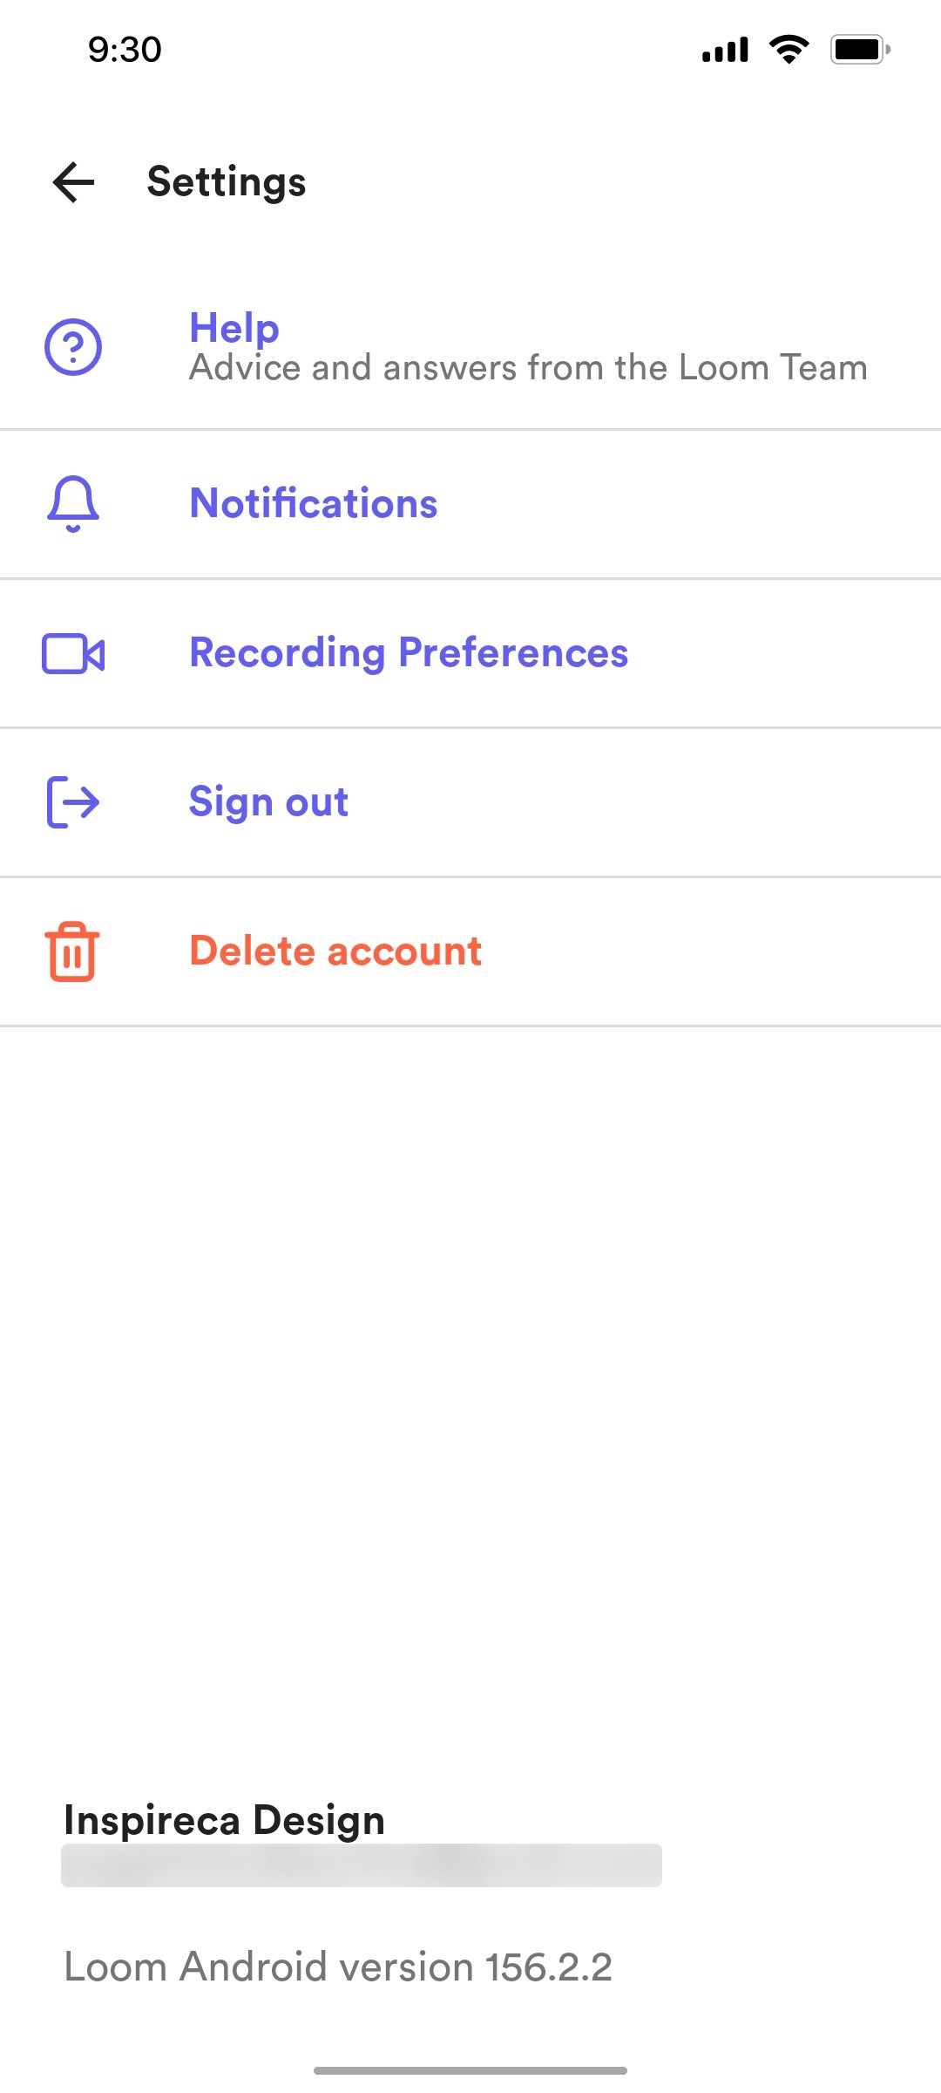
Task: Click the Inspireca Design account name
Action: pyautogui.click(x=223, y=1818)
